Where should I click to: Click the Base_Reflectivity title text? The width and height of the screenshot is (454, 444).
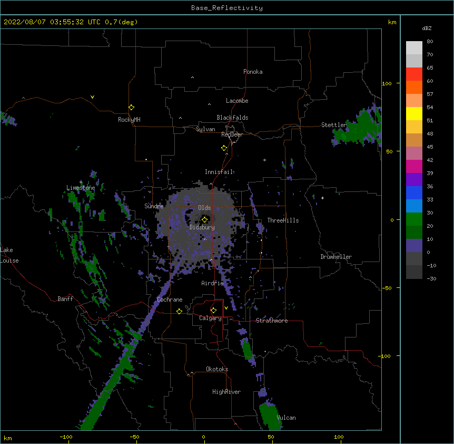coord(227,8)
